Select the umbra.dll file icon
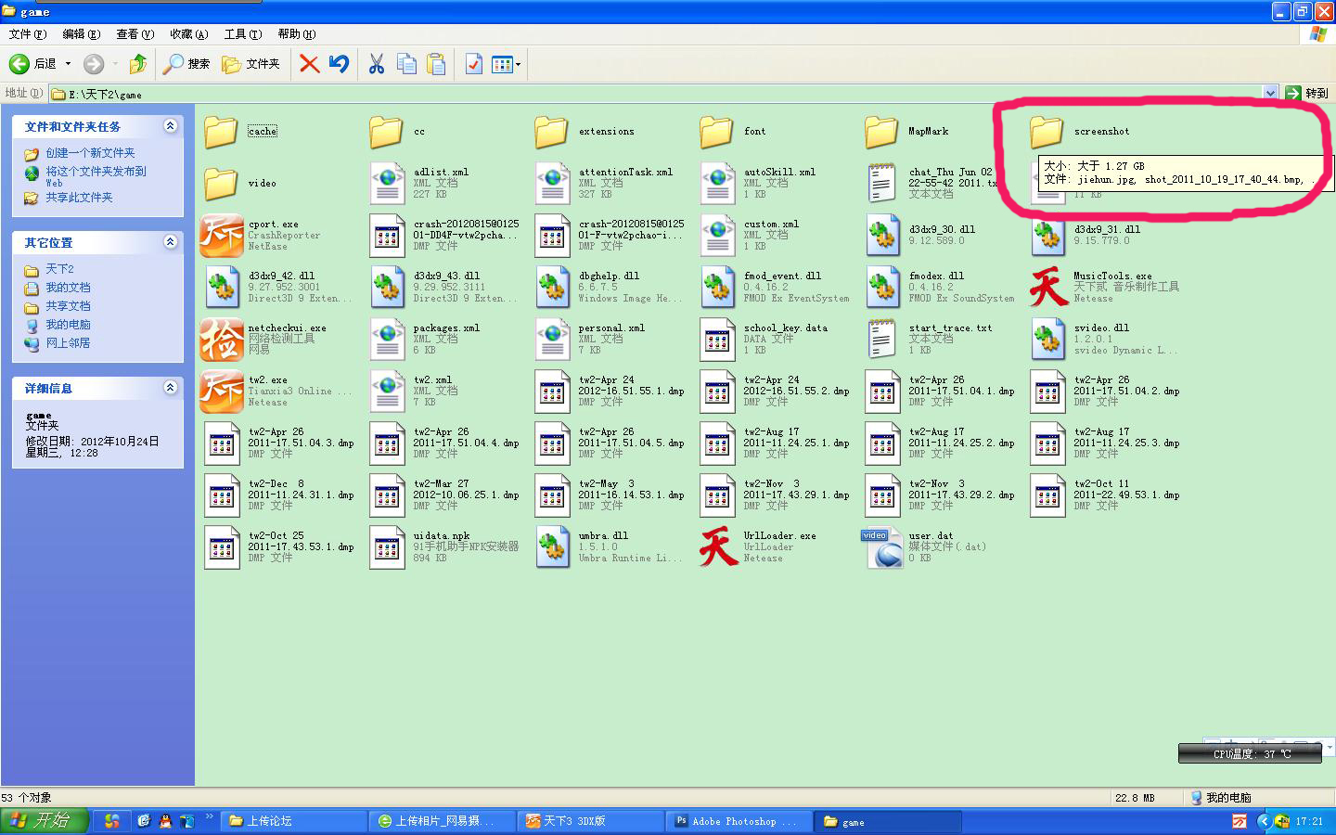The width and height of the screenshot is (1336, 835). click(x=552, y=547)
